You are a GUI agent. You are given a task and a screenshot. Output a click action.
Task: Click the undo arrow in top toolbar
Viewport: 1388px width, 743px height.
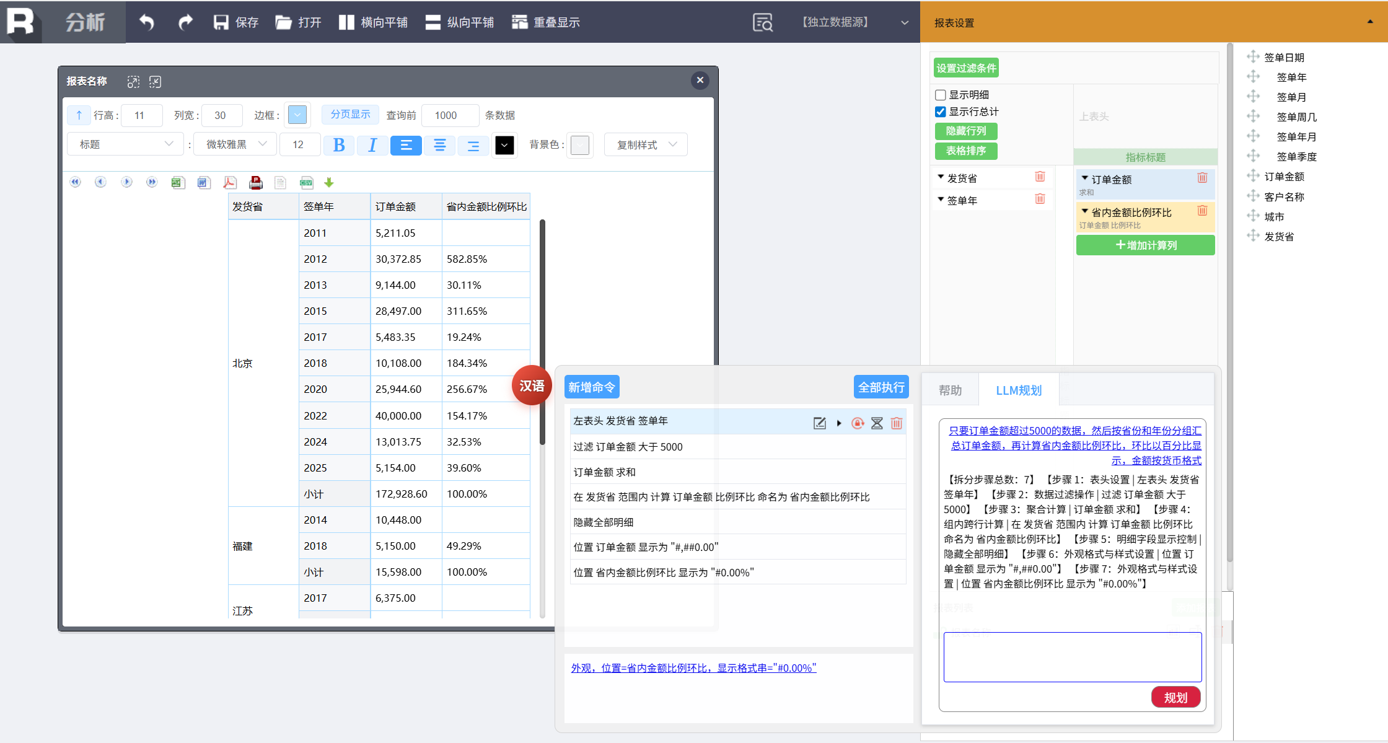tap(147, 22)
